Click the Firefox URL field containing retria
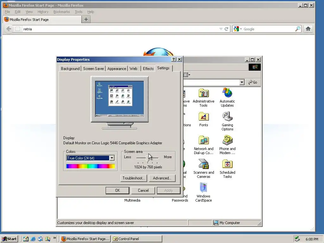The height and width of the screenshot is (243, 324). (x=121, y=29)
